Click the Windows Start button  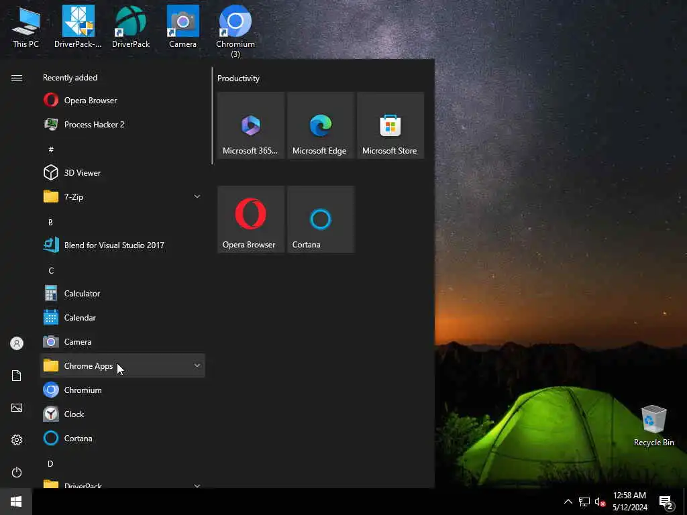pyautogui.click(x=16, y=502)
